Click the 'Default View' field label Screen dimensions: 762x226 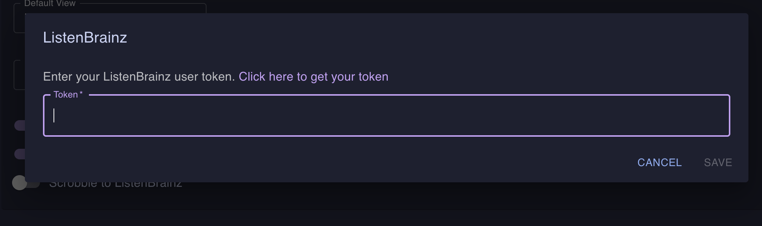coord(50,3)
